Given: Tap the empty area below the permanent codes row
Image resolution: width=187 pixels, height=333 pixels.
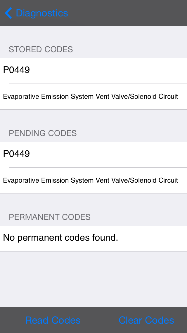Looking at the screenshot, I should point(93,278).
